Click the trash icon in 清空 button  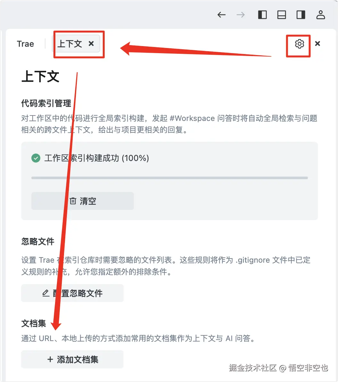[73, 201]
